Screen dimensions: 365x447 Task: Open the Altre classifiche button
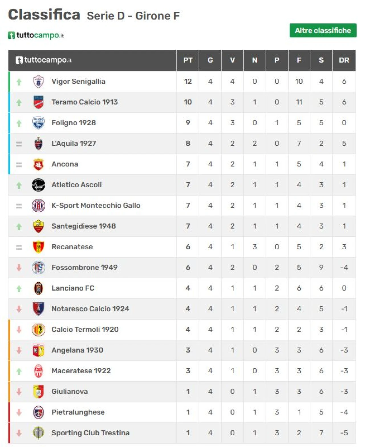[x=323, y=31]
